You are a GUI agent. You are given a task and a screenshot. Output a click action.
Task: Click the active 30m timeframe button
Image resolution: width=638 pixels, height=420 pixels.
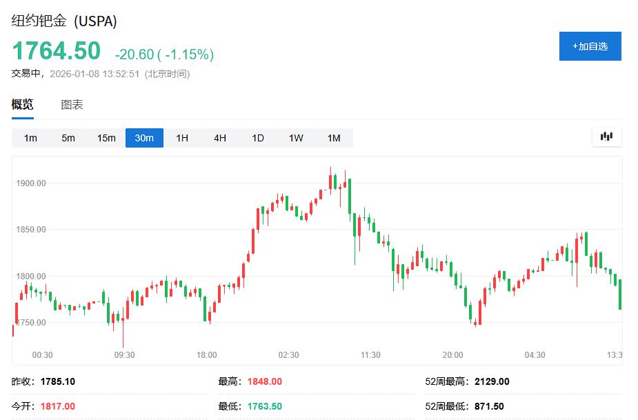[144, 137]
